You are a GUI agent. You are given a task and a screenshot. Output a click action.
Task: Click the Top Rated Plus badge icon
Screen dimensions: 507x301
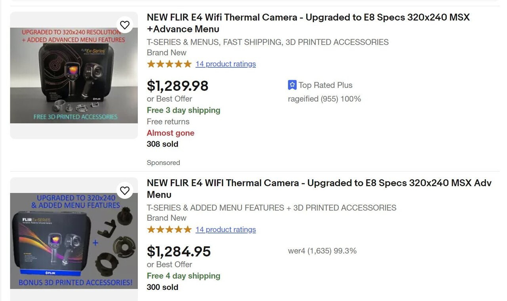point(292,85)
